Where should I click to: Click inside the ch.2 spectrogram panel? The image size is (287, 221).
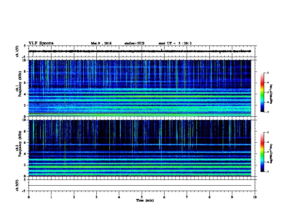[140, 148]
